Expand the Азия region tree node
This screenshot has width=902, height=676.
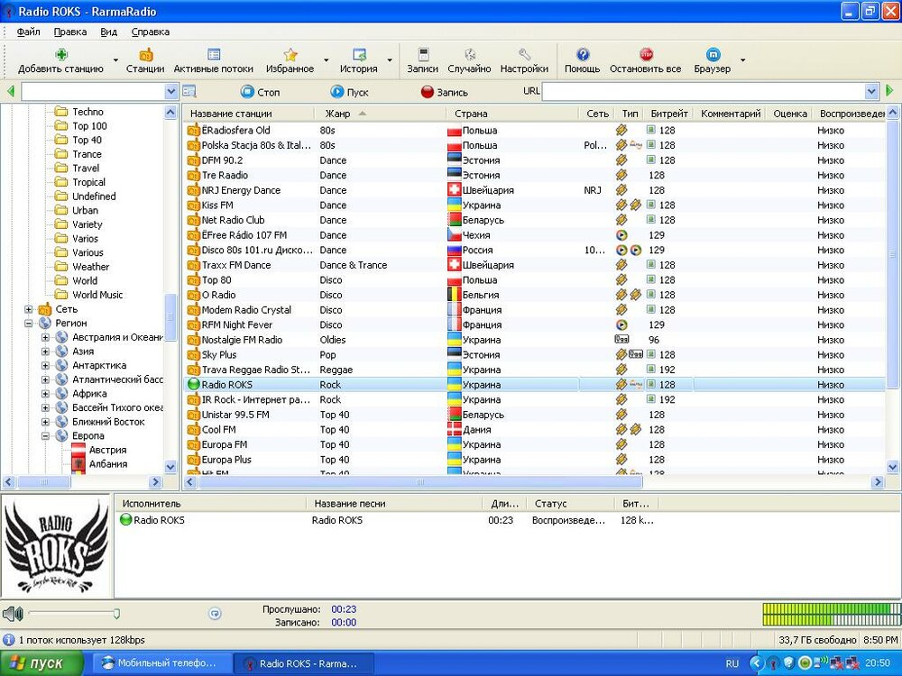point(46,352)
